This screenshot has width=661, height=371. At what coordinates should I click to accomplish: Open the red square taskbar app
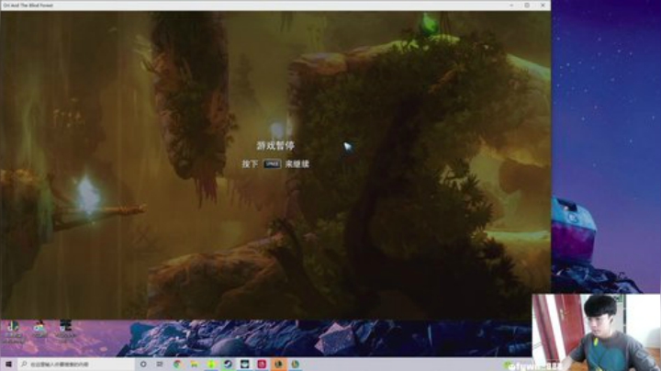pyautogui.click(x=262, y=364)
